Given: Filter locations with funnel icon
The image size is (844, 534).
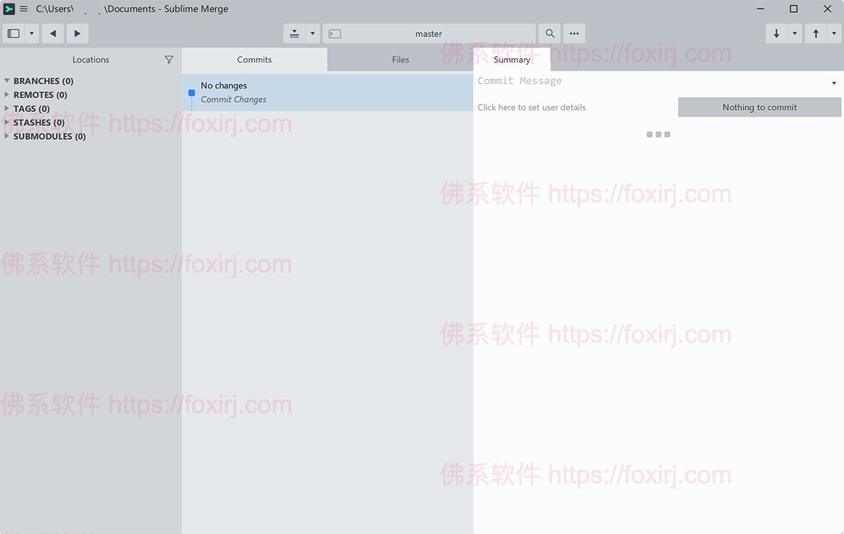Looking at the screenshot, I should 169,60.
